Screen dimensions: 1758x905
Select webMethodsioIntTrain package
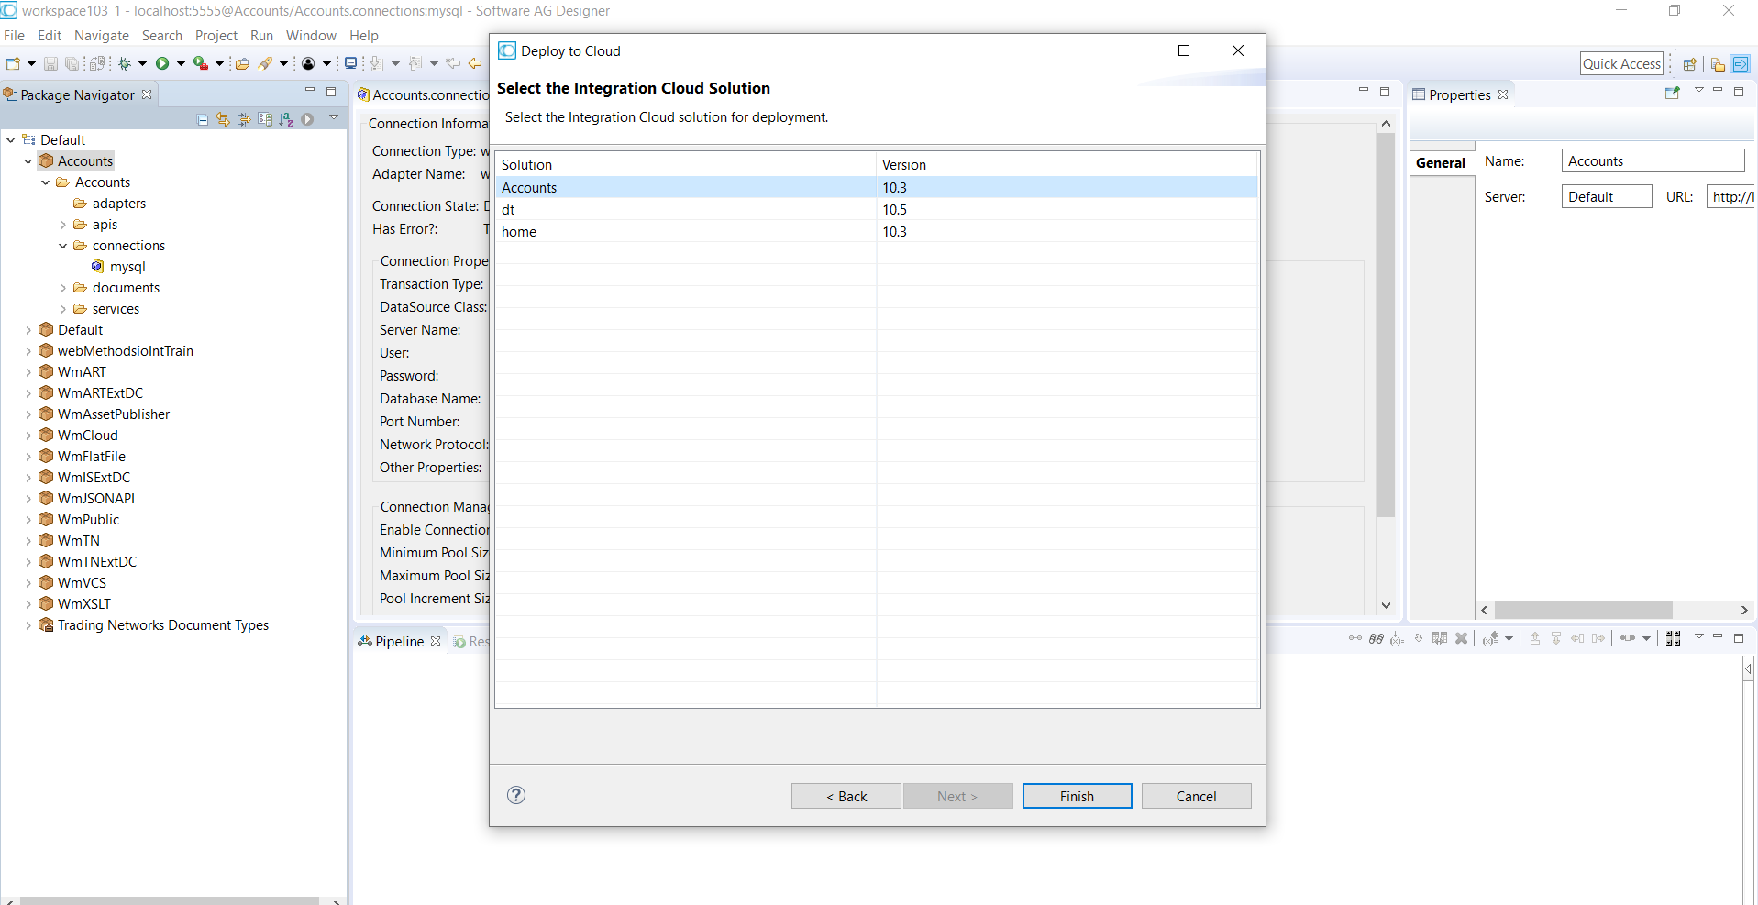(125, 350)
